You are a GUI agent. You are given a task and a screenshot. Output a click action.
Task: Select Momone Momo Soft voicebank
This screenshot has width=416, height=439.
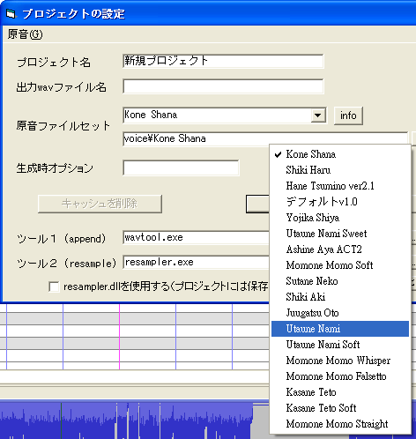click(x=340, y=265)
